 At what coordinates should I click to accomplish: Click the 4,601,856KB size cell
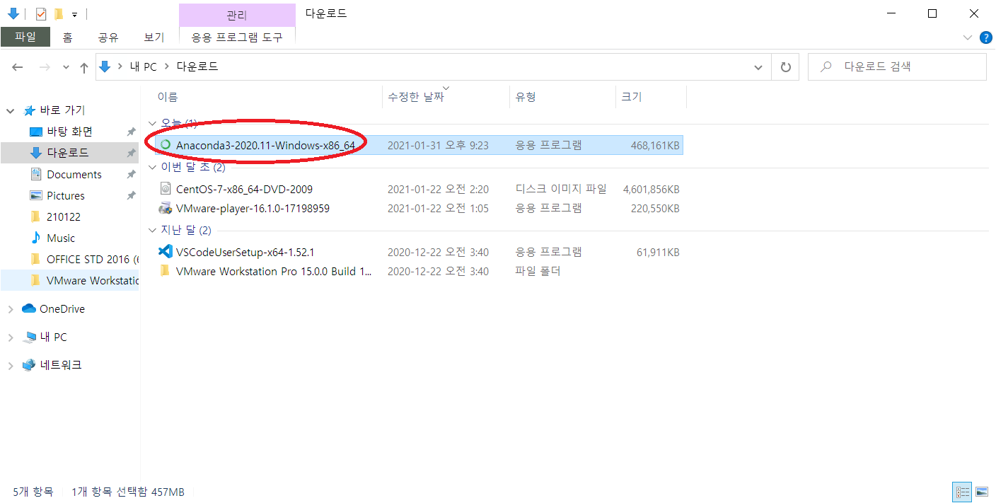[652, 189]
